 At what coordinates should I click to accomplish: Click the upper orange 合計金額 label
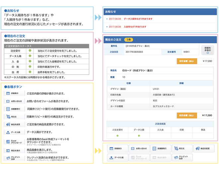(187, 61)
